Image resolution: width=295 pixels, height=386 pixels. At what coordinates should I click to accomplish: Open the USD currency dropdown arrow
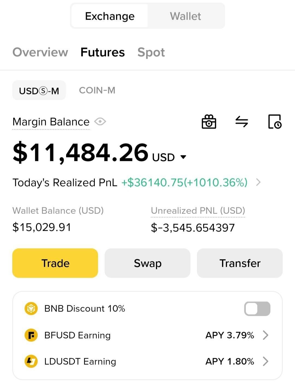[184, 157]
